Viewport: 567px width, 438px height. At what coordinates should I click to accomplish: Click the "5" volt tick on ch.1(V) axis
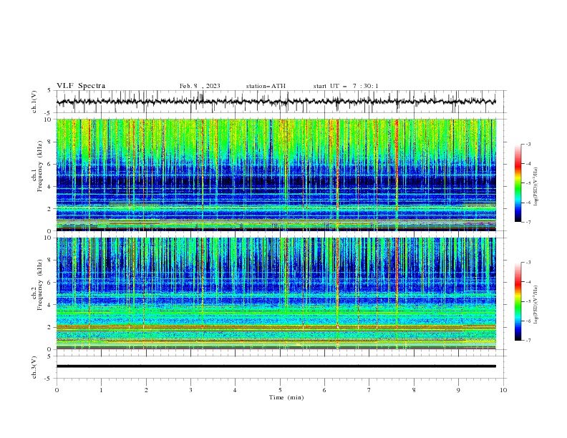(x=49, y=91)
